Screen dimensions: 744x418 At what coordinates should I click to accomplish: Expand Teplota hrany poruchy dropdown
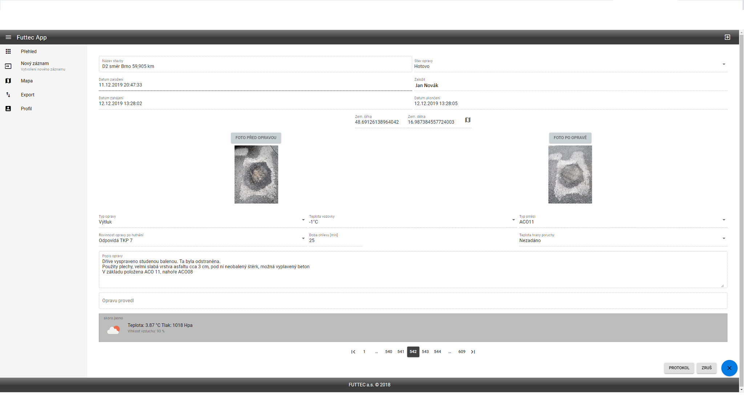tap(623, 238)
